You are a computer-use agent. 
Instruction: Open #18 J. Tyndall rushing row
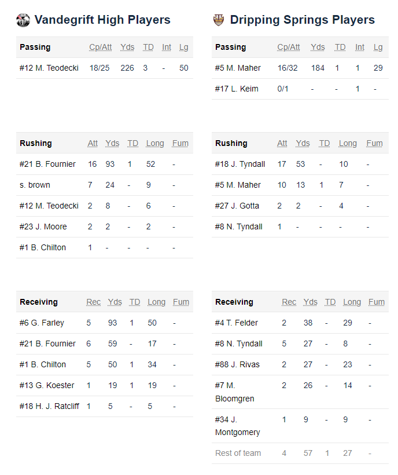(300, 164)
